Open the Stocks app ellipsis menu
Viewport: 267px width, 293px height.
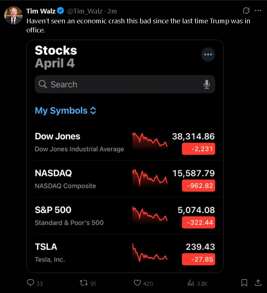208,54
